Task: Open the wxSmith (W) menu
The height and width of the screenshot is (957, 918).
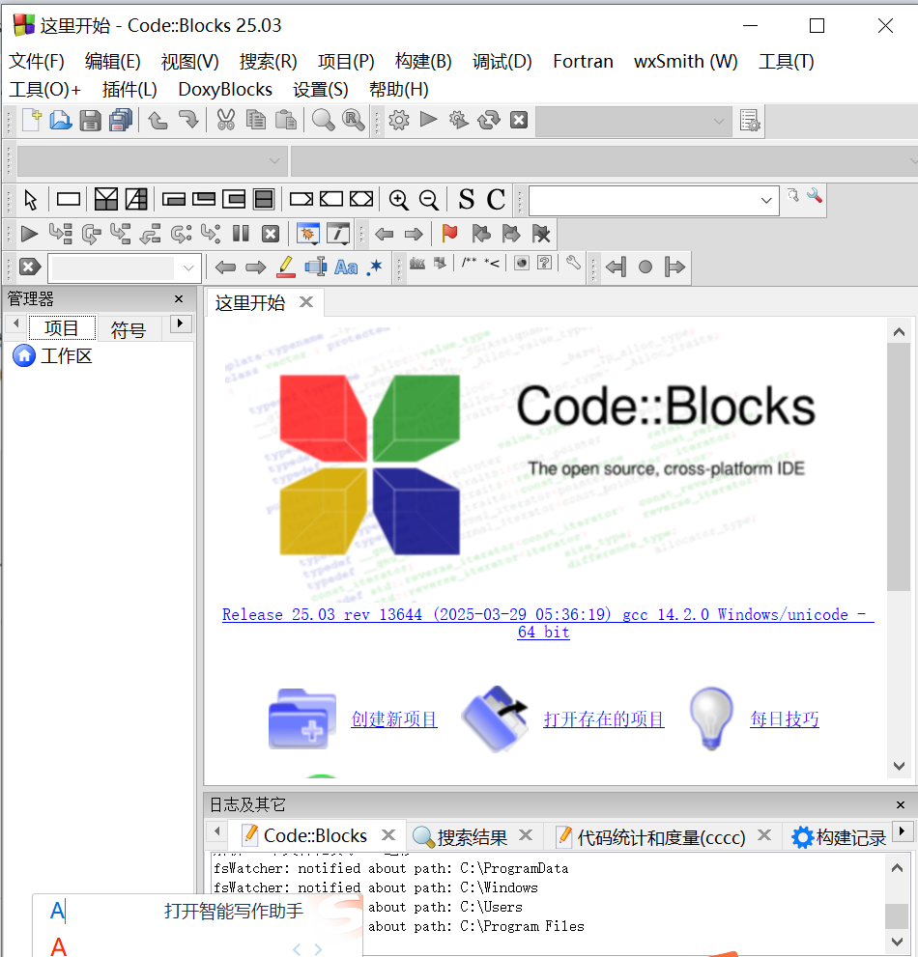Action: pyautogui.click(x=686, y=62)
